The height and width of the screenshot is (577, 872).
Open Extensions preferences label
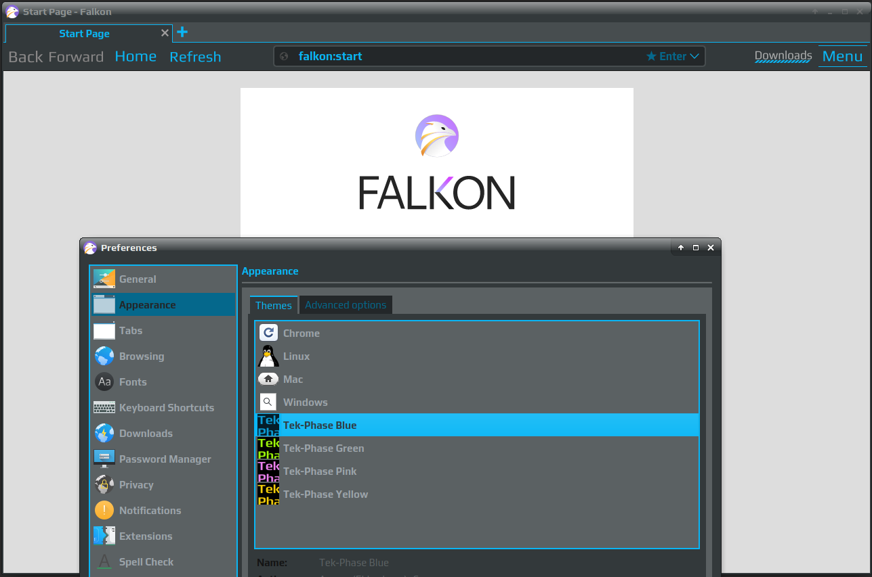[x=146, y=536]
